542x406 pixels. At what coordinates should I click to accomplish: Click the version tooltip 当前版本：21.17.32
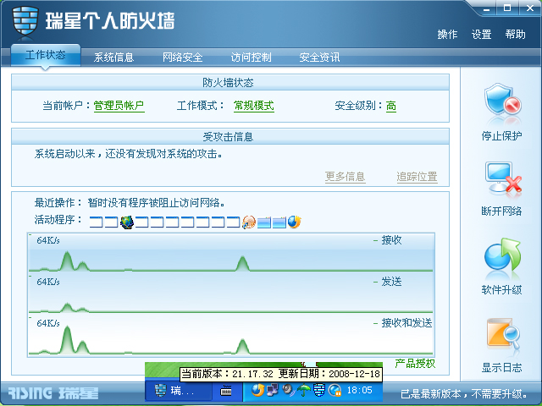tap(280, 374)
